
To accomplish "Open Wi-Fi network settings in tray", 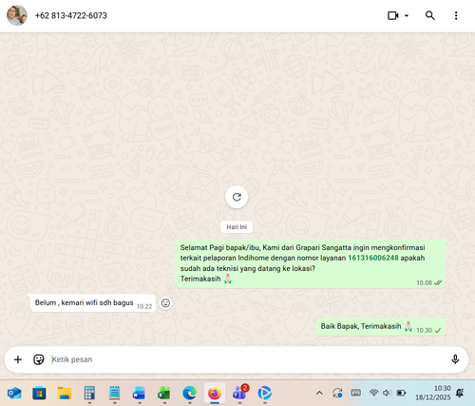I will (373, 393).
